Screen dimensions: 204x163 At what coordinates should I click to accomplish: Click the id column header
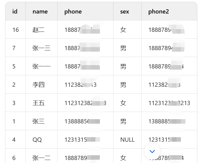pos(15,12)
